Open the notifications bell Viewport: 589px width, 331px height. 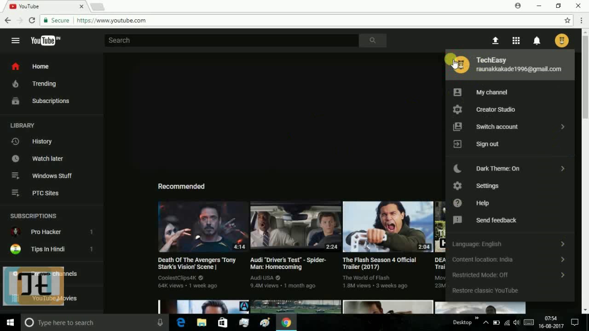pyautogui.click(x=537, y=40)
